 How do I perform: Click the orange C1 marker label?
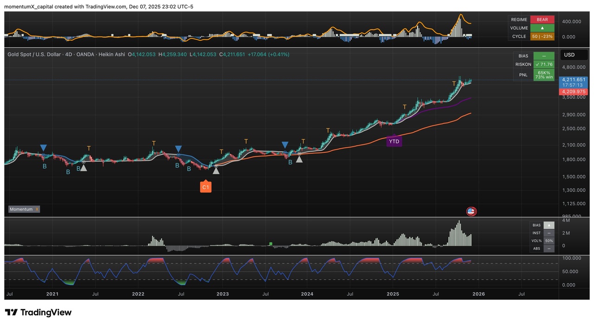[206, 187]
